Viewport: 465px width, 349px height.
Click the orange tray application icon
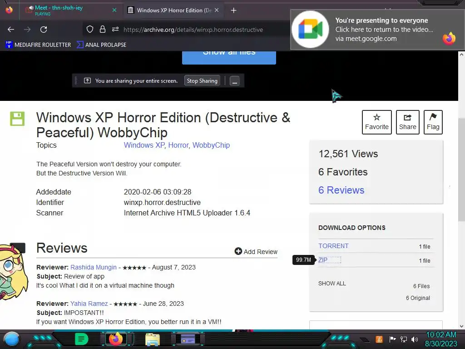click(379, 339)
